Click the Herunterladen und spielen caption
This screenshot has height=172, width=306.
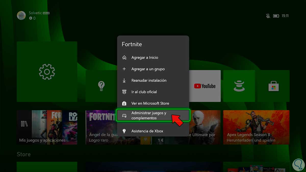251,140
